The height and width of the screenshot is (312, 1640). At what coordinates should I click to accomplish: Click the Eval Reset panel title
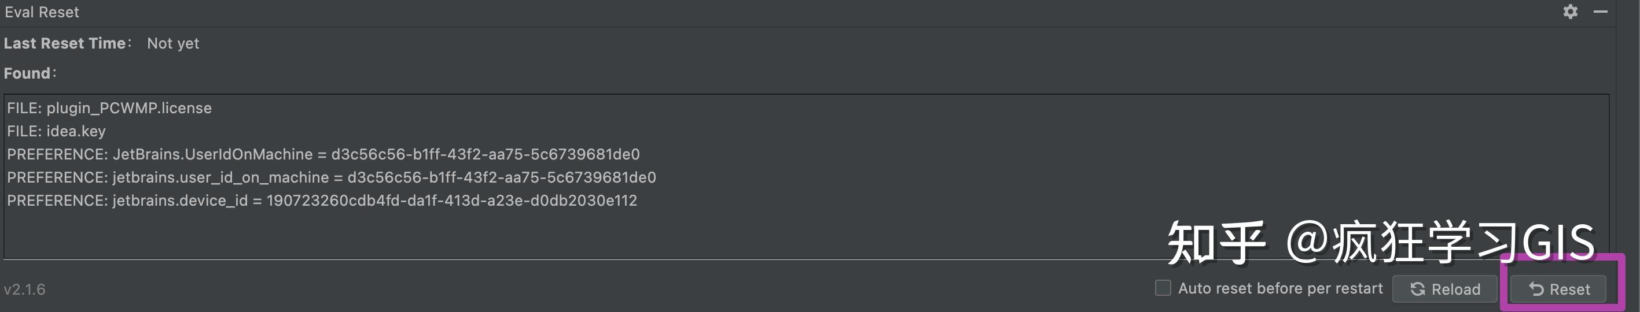coord(42,12)
